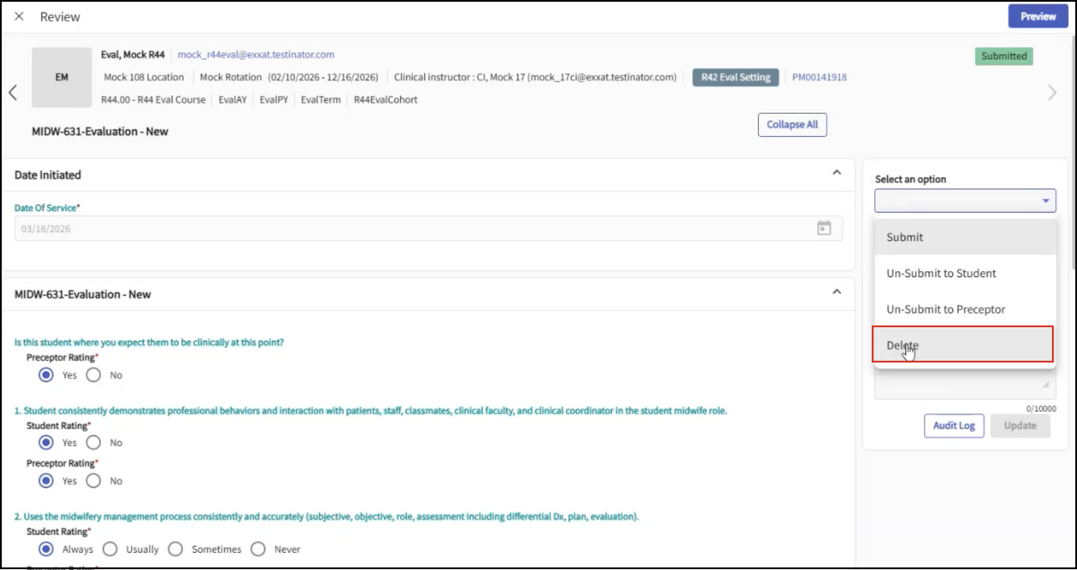Collapse the Date Initiated section chevron
The width and height of the screenshot is (1077, 570).
(836, 173)
